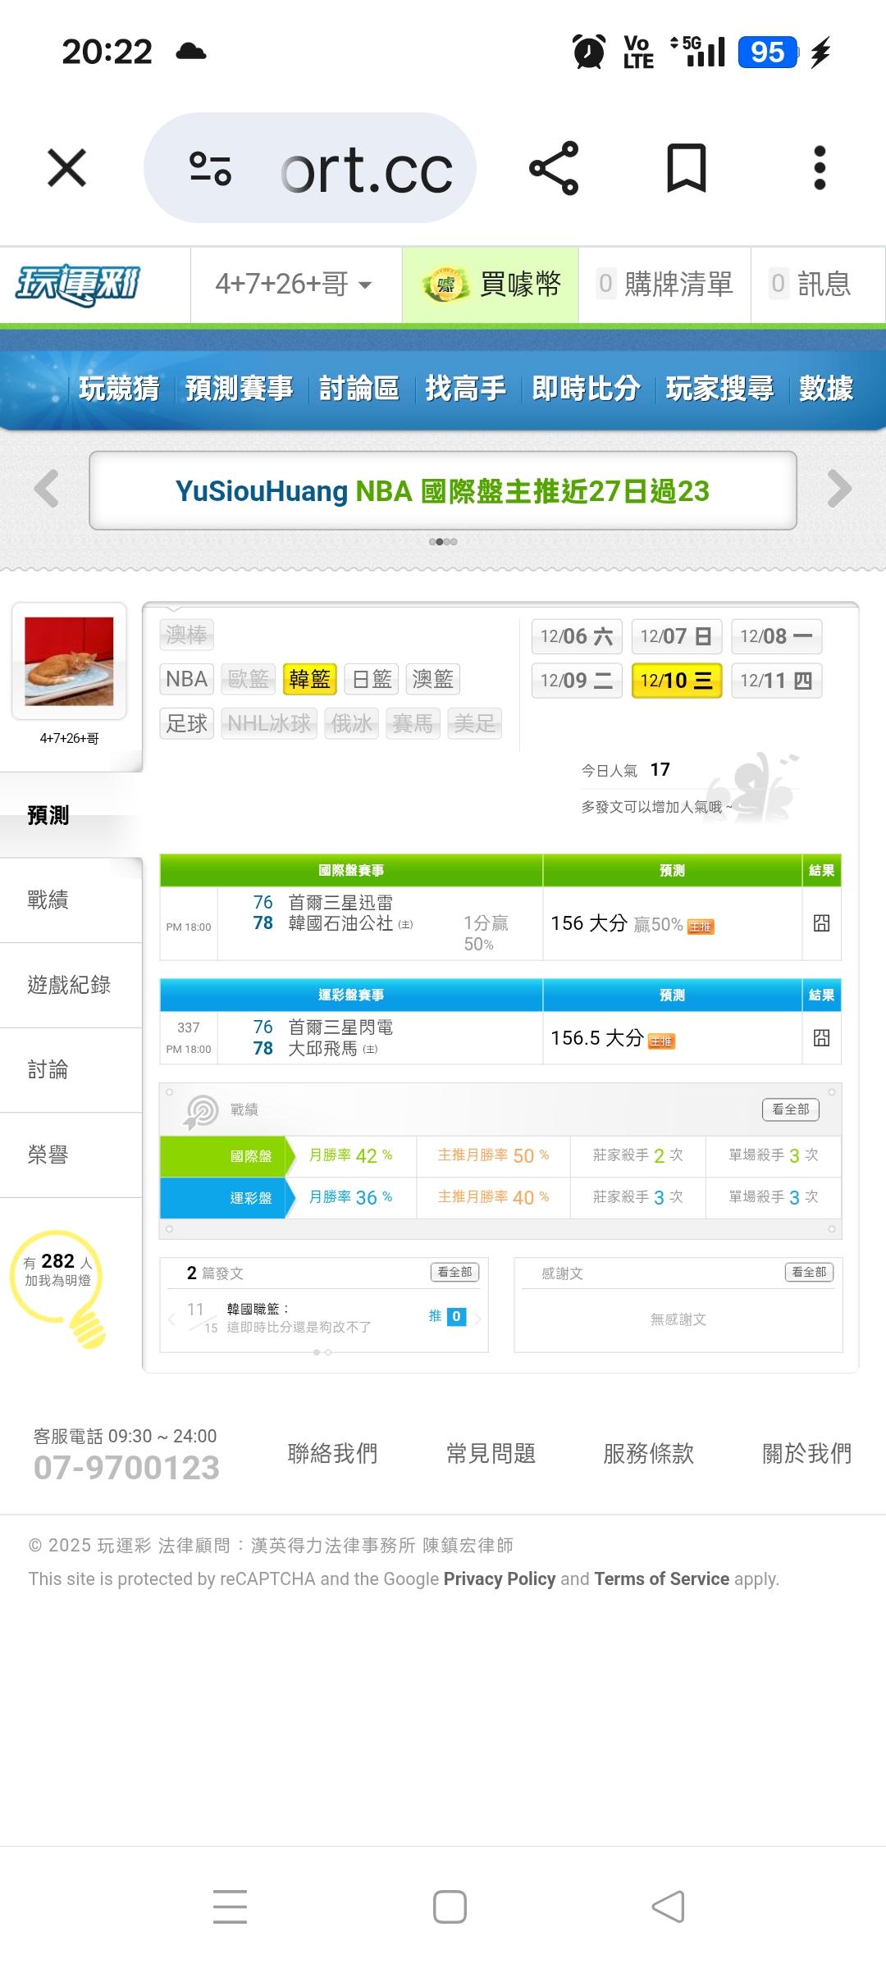
Task: Tap the cat profile avatar thumbnail
Action: pyautogui.click(x=69, y=661)
